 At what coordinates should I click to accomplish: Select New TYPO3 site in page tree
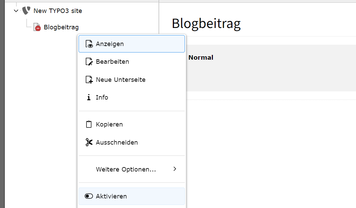tap(58, 11)
